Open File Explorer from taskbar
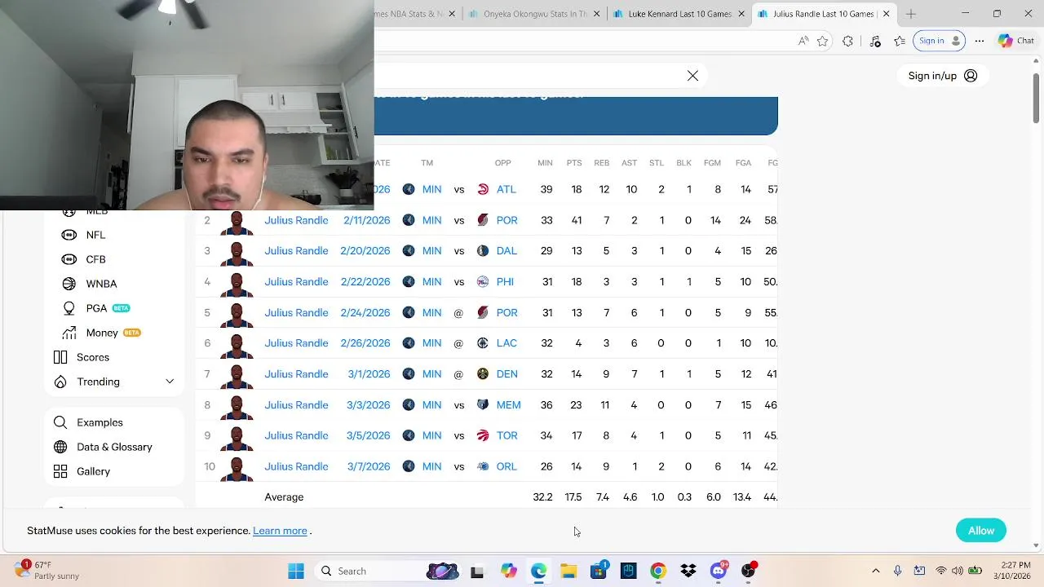The width and height of the screenshot is (1044, 587). pos(568,572)
